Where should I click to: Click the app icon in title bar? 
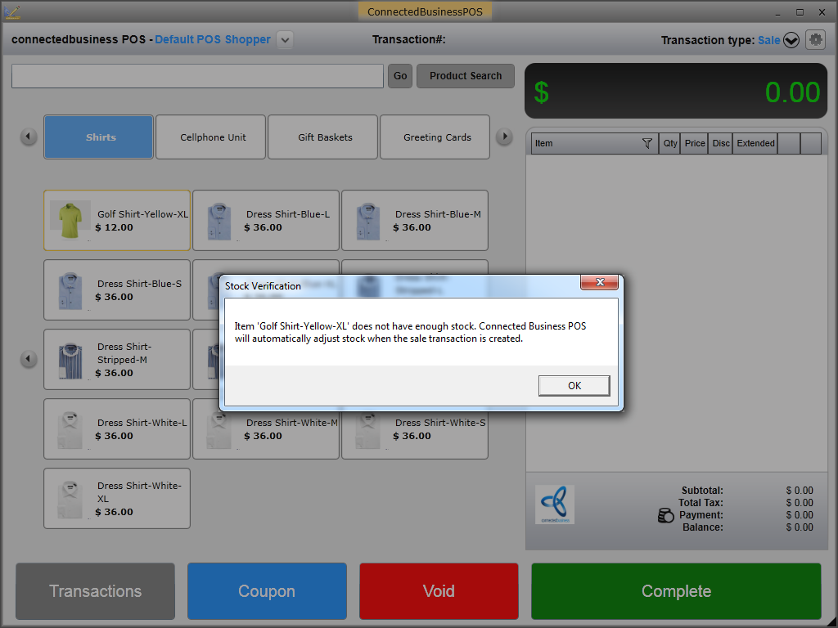pyautogui.click(x=11, y=11)
